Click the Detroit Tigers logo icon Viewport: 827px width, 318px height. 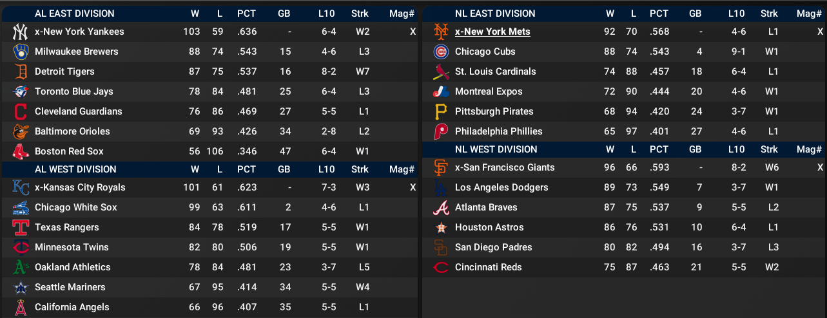21,71
